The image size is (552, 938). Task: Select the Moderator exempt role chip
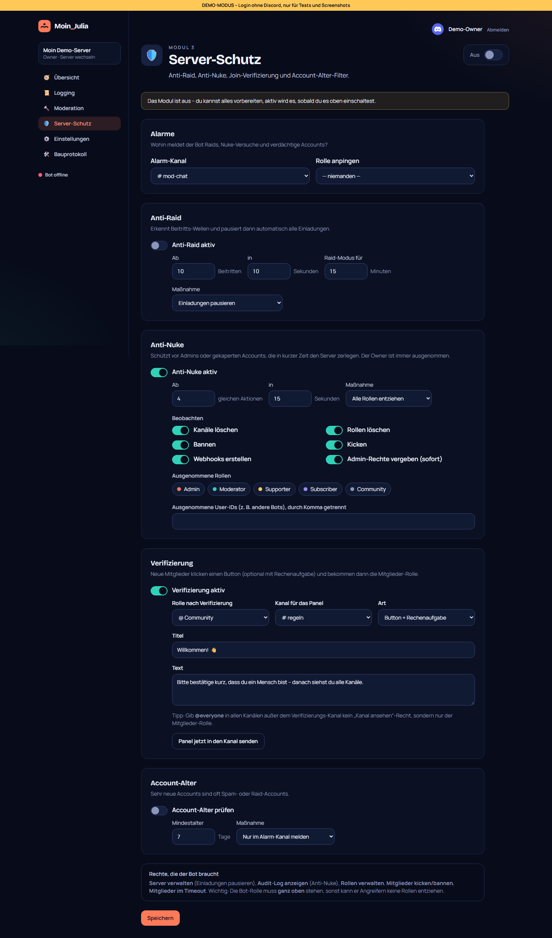point(229,489)
